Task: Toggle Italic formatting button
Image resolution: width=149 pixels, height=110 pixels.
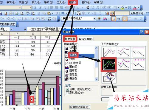Action: tap(40, 8)
